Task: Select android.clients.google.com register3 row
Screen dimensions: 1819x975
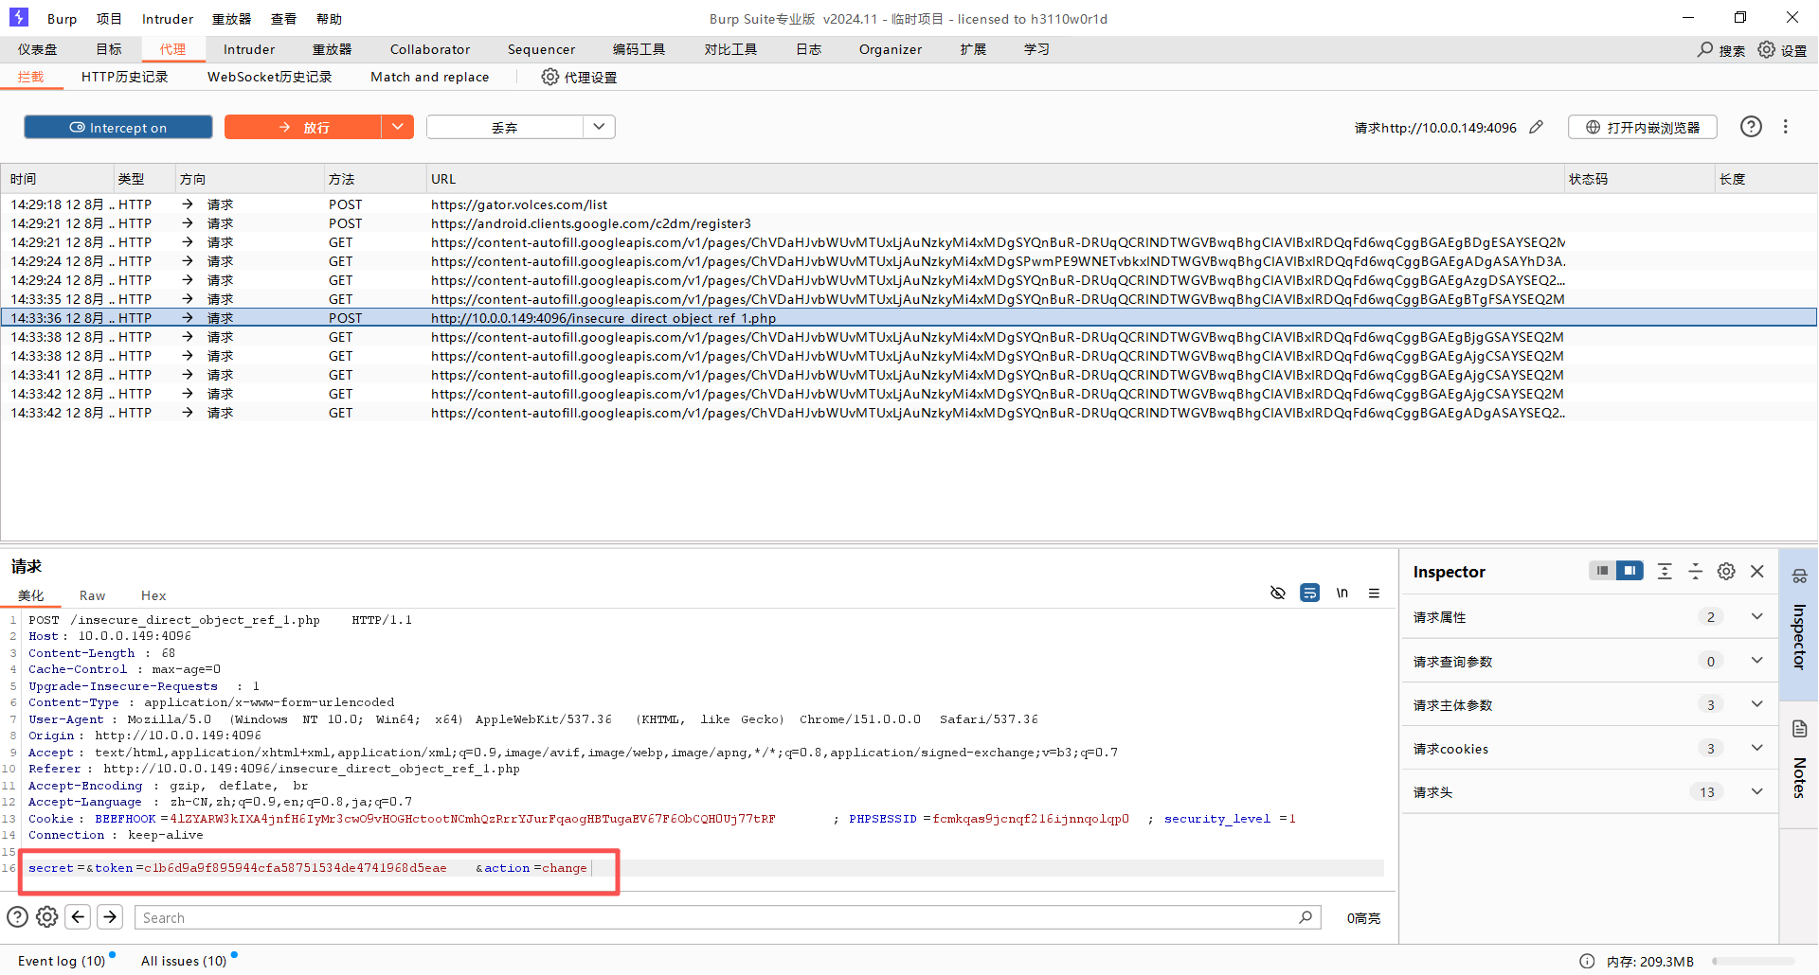Action: click(x=909, y=223)
